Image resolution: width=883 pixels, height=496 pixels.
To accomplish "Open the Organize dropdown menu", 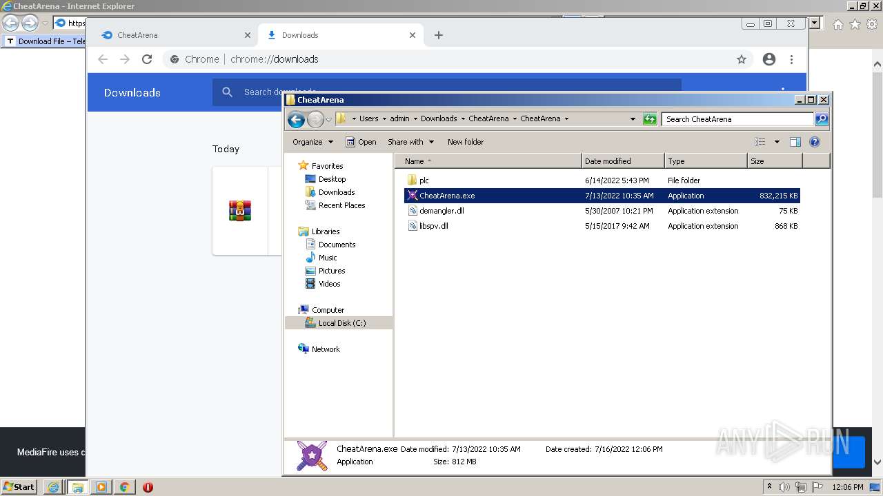I will tap(312, 142).
